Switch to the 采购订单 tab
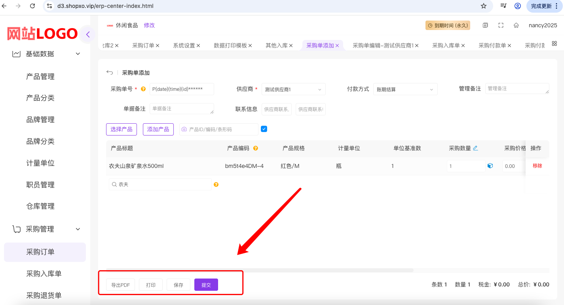Screen dimensions: 564x305 143,45
